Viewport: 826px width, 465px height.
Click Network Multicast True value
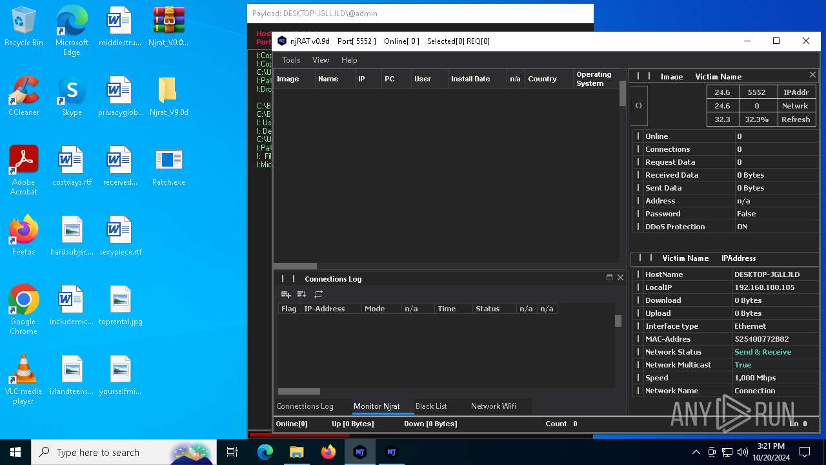pyautogui.click(x=743, y=365)
